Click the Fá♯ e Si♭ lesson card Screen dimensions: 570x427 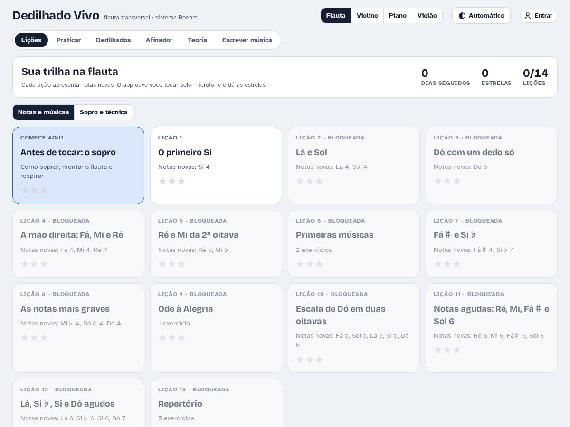(x=492, y=243)
